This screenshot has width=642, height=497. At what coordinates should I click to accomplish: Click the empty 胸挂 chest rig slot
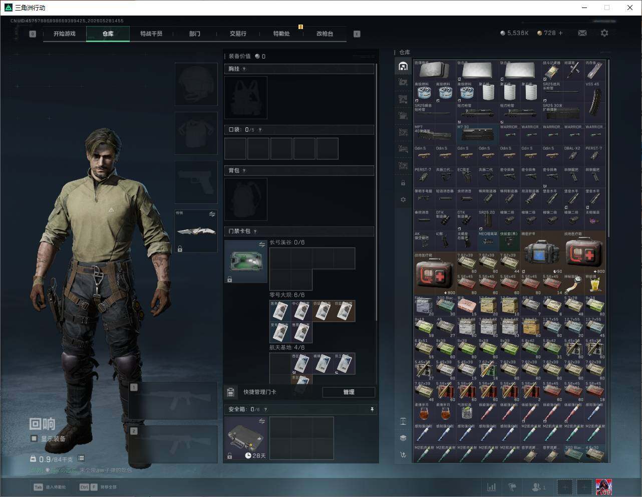click(x=246, y=98)
